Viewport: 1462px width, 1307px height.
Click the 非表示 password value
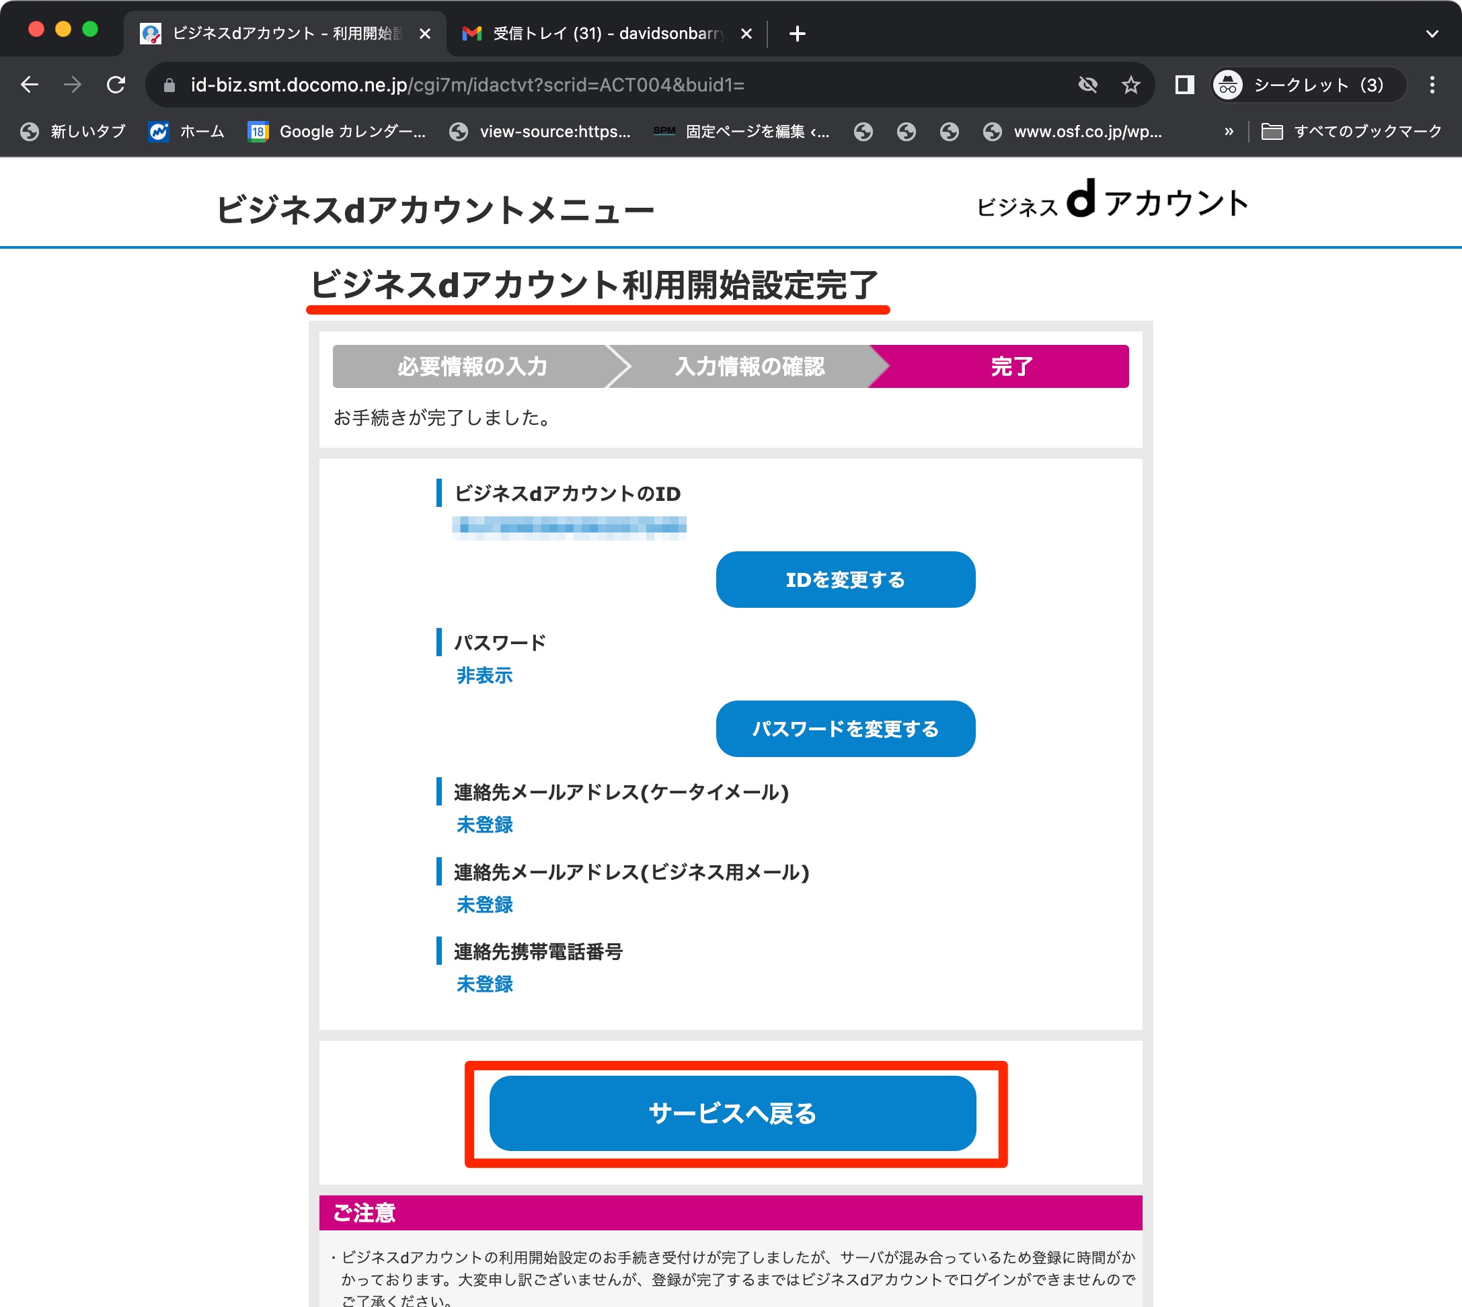point(484,676)
